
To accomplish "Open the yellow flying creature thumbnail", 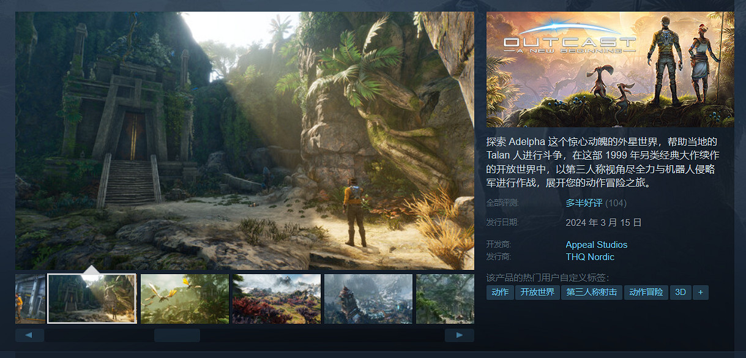I will click(184, 298).
